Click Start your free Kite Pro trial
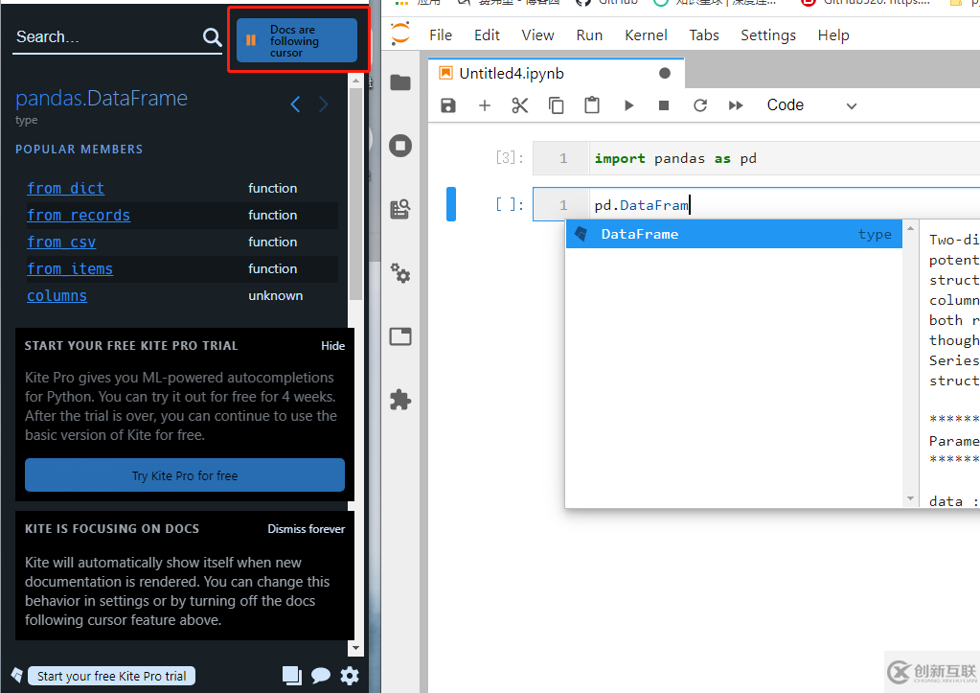Viewport: 980px width, 693px height. (111, 676)
